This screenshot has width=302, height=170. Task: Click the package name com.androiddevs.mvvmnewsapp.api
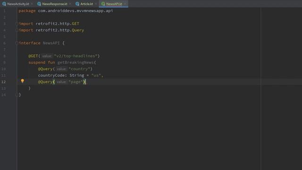[75, 11]
